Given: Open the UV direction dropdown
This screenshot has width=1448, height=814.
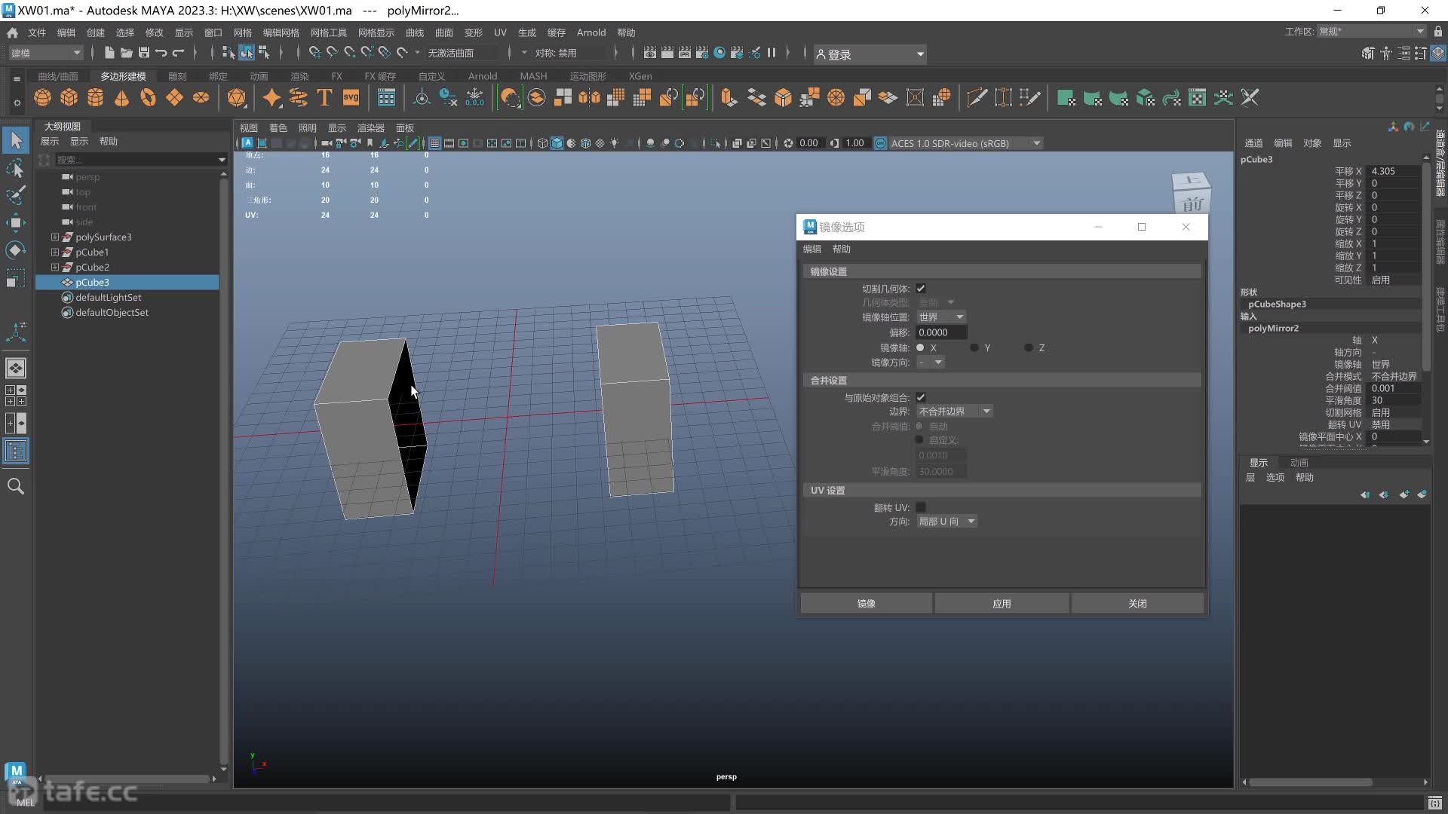Looking at the screenshot, I should pos(946,522).
